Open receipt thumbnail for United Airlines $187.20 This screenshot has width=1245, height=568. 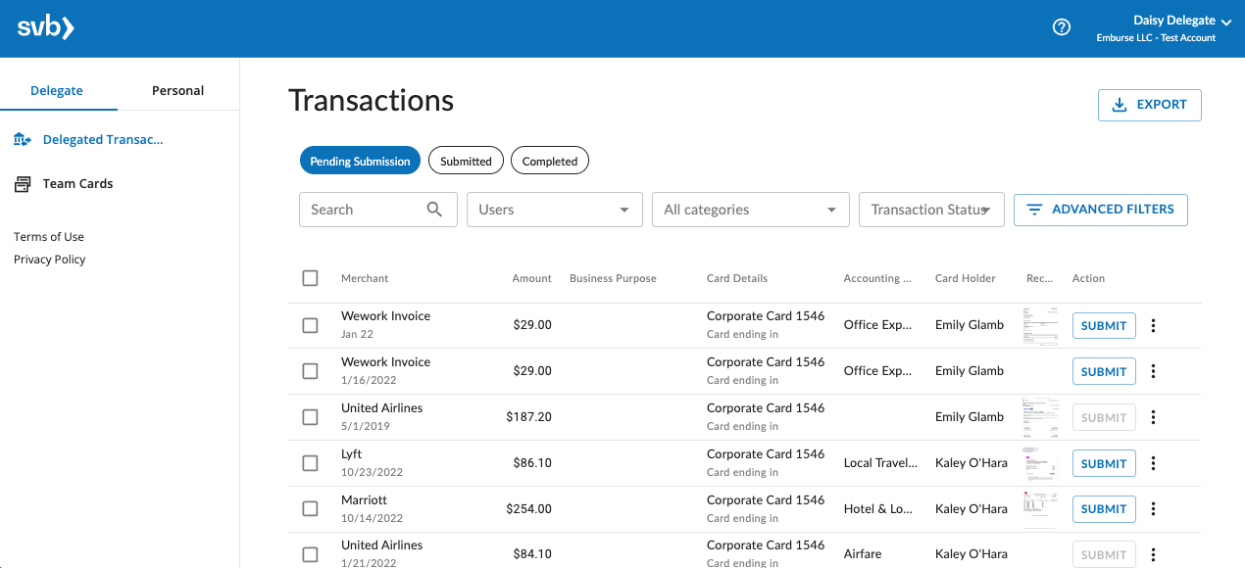(x=1039, y=417)
